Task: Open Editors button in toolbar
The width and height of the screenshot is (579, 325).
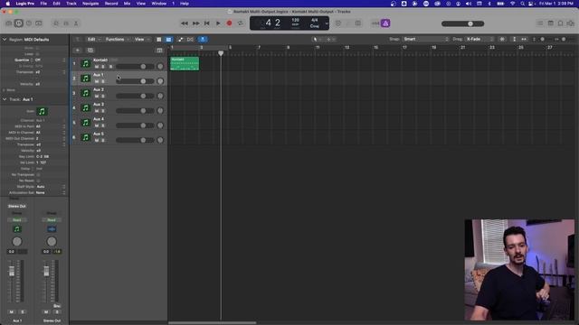Action: [76, 23]
